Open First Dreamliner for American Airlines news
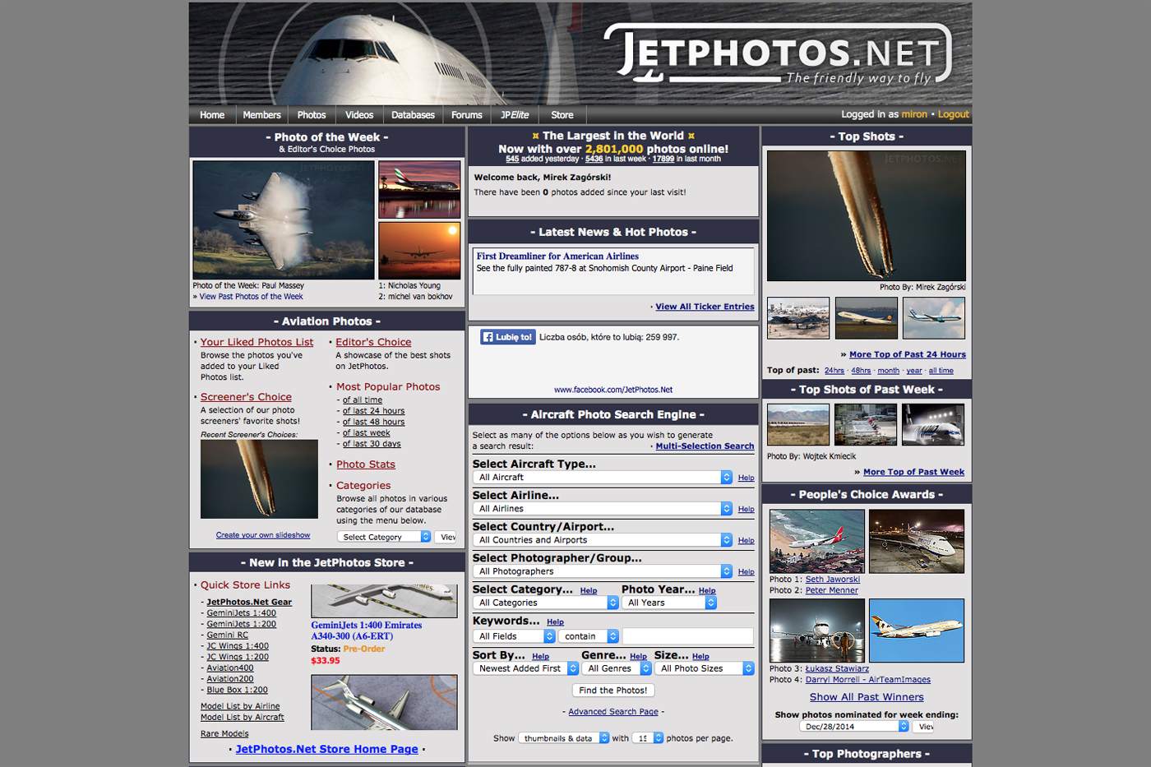This screenshot has width=1151, height=767. 557,256
